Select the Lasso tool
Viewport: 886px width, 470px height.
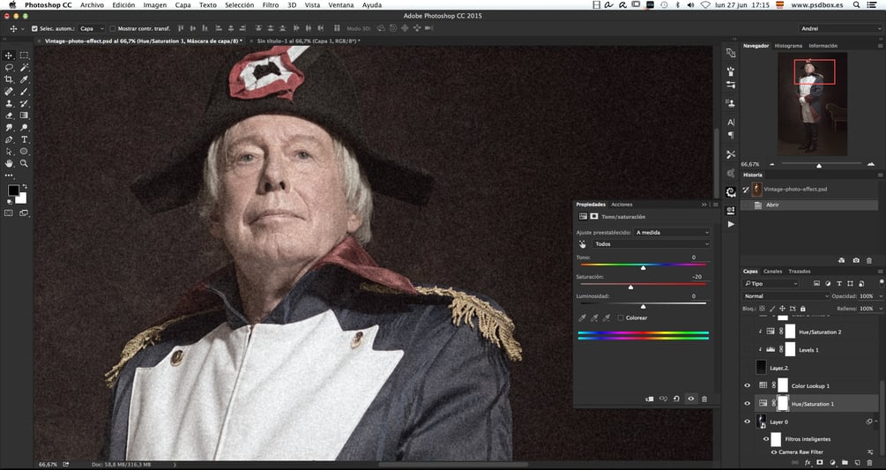pyautogui.click(x=9, y=67)
